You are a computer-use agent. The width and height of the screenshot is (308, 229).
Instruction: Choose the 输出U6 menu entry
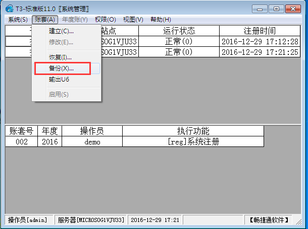(x=59, y=80)
